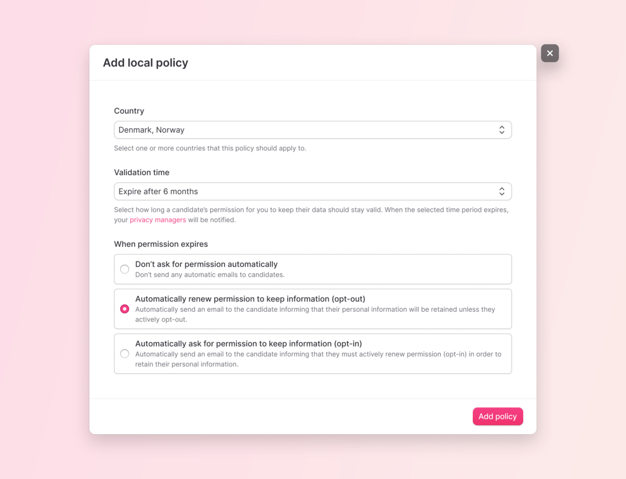
Task: Click the 'Country' field label
Action: pos(129,111)
